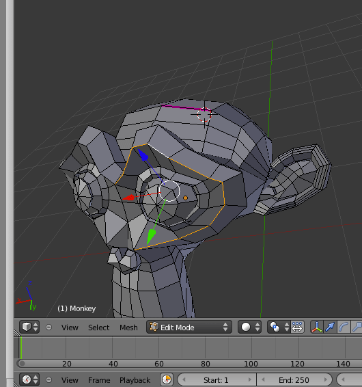Enable the scale manipulator icon

(x=357, y=327)
